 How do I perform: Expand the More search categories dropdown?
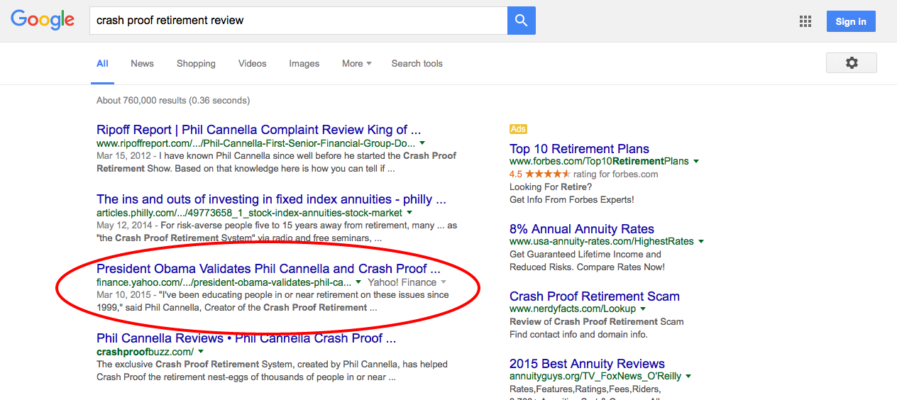[x=356, y=63]
